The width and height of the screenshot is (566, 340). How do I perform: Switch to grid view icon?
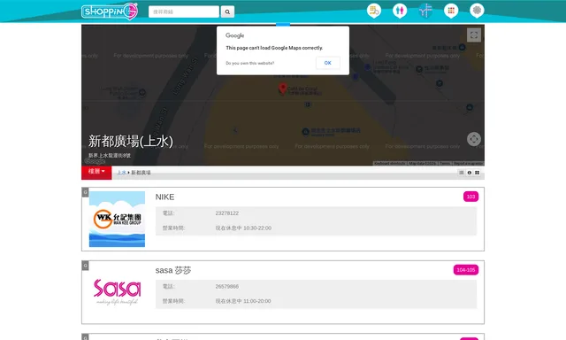(x=478, y=173)
